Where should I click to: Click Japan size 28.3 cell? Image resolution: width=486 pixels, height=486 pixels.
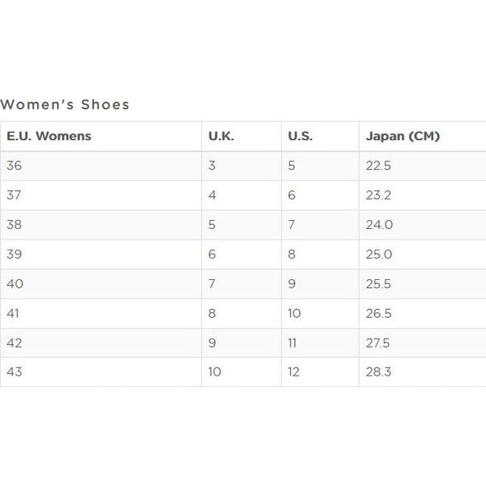[423, 372]
